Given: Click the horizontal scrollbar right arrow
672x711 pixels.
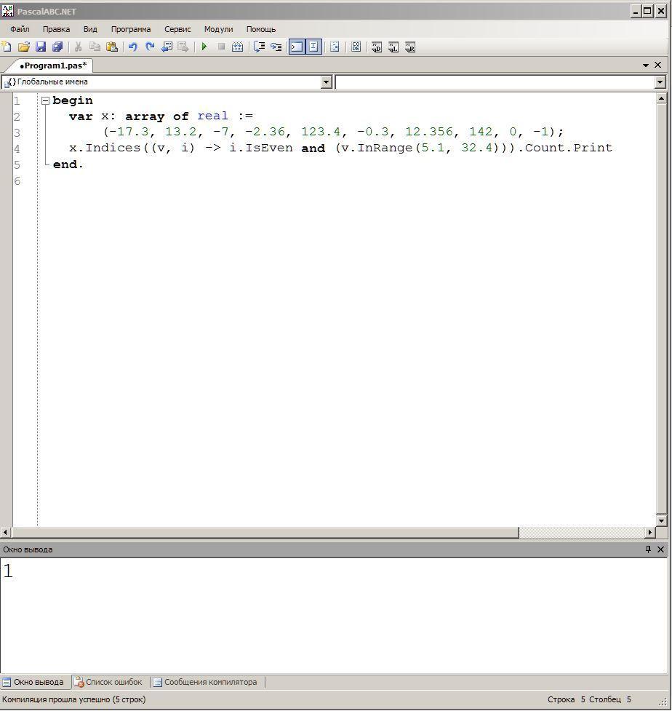Looking at the screenshot, I should [650, 533].
